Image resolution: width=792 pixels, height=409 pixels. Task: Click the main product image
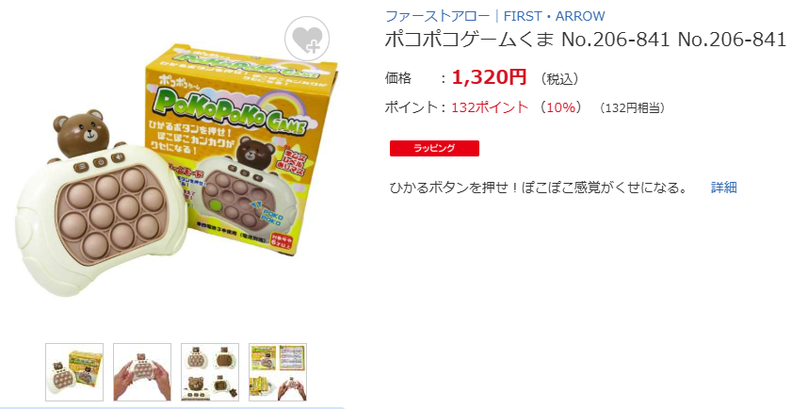coord(176,172)
